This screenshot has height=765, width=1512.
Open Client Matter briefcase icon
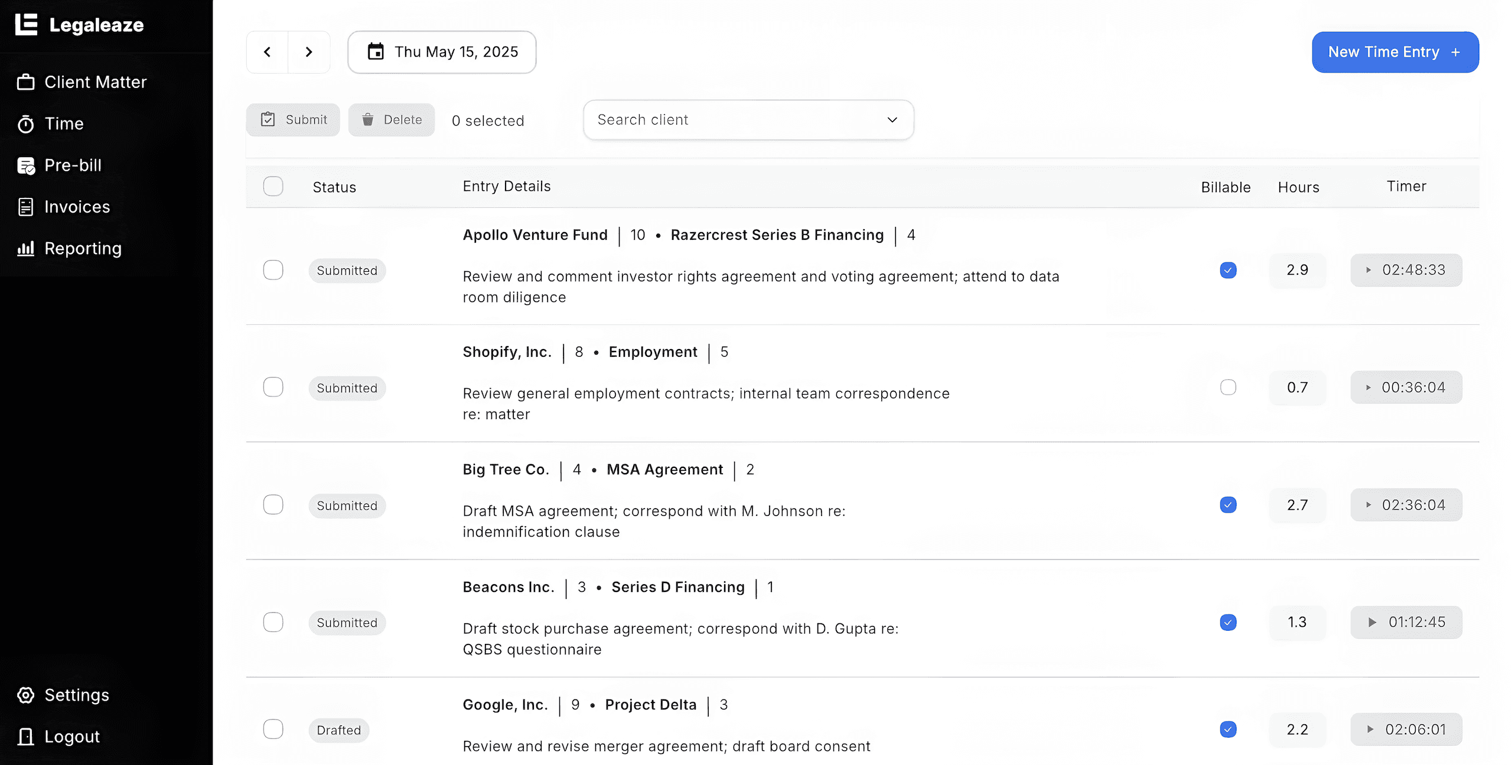(x=25, y=82)
